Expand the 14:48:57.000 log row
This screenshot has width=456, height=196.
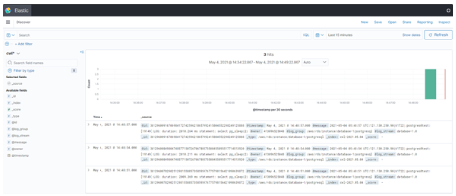[89, 125]
